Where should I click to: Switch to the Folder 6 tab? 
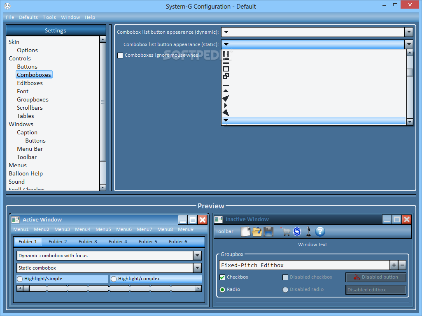[178, 242]
